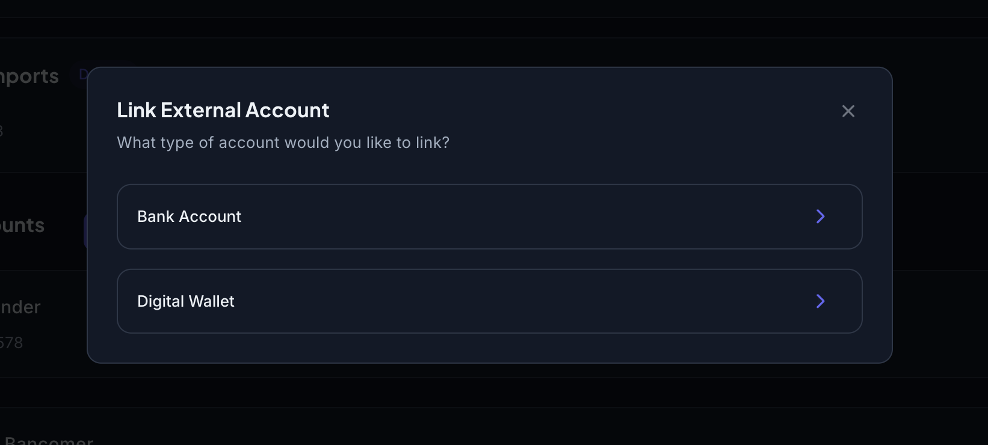Click the "Link External Account" dialog title

tap(223, 111)
